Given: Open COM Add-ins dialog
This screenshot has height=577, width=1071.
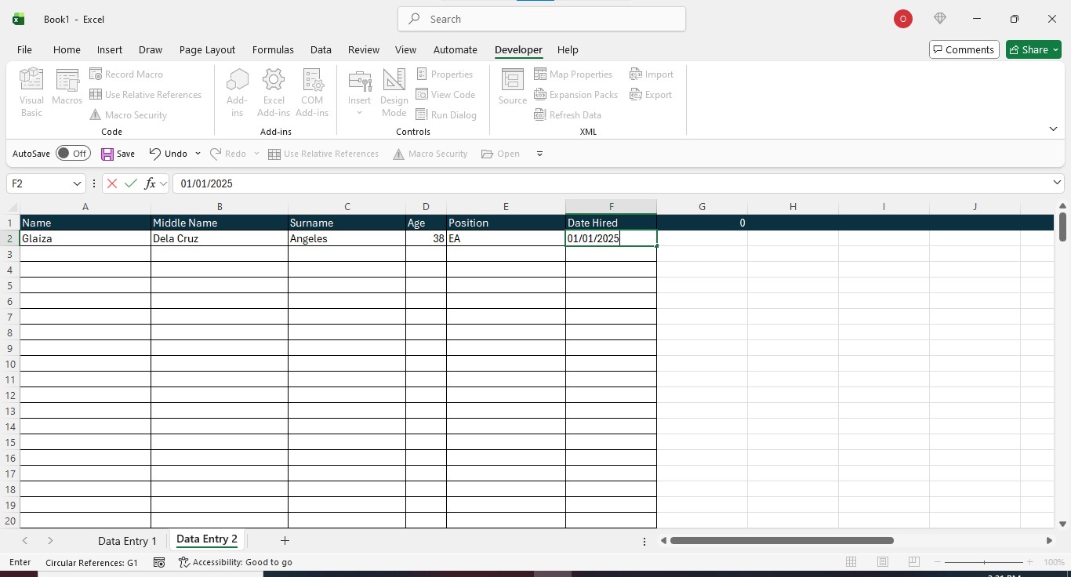Looking at the screenshot, I should (312, 93).
